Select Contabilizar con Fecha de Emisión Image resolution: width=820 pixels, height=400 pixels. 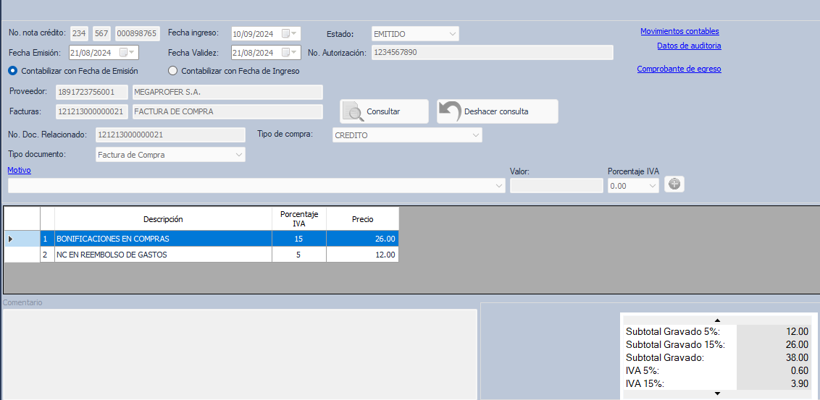[12, 71]
